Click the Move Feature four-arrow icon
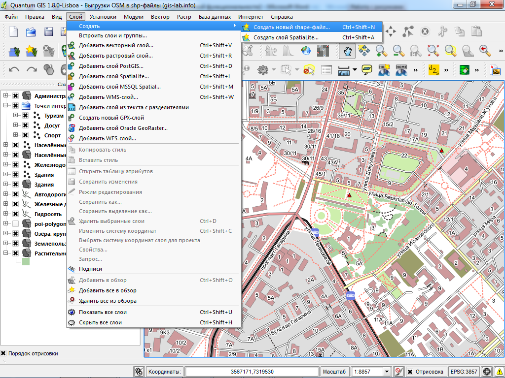 pyautogui.click(x=391, y=31)
